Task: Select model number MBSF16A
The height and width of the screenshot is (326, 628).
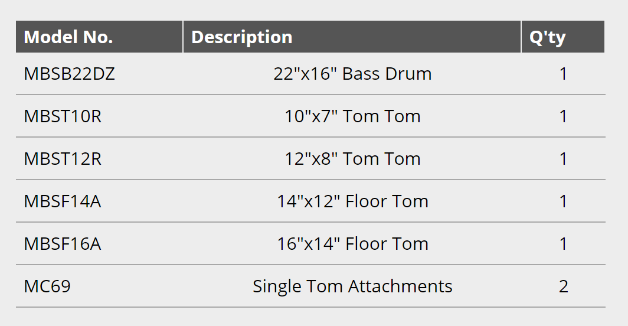Action: (63, 244)
